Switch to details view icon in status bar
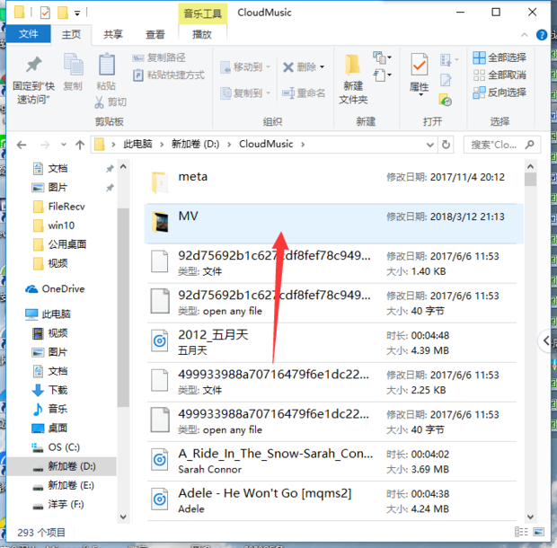Viewport: 557px width, 548px height. tap(521, 532)
